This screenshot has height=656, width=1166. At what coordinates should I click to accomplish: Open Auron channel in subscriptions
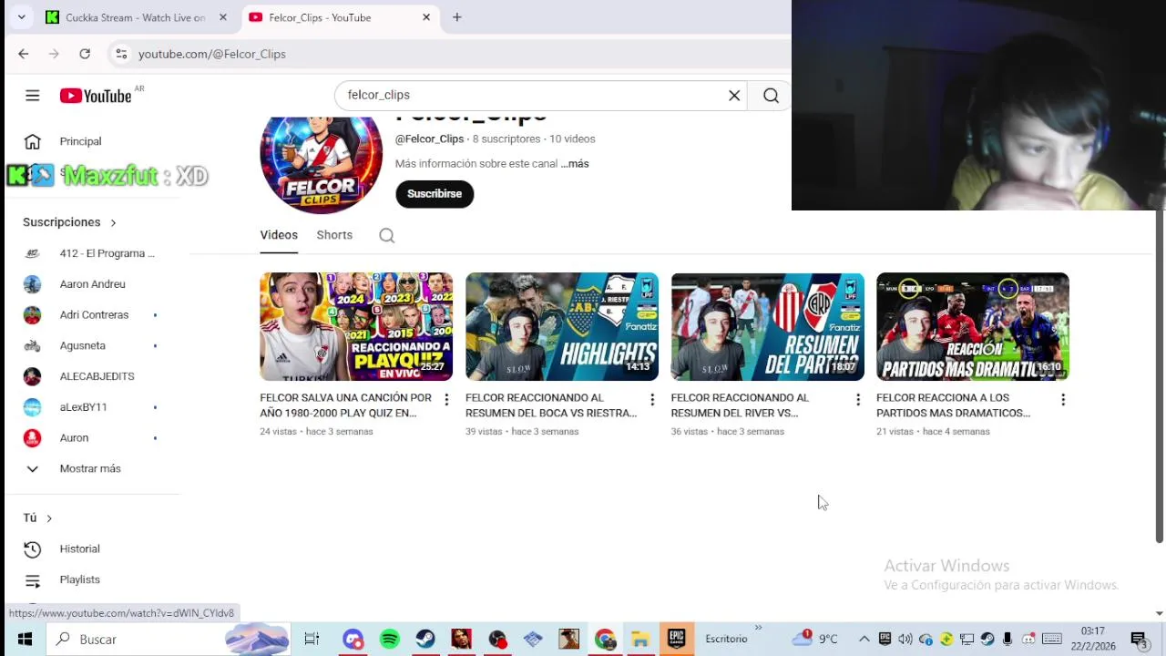tap(91, 438)
